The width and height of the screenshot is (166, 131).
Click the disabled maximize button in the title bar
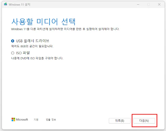tap(149, 4)
